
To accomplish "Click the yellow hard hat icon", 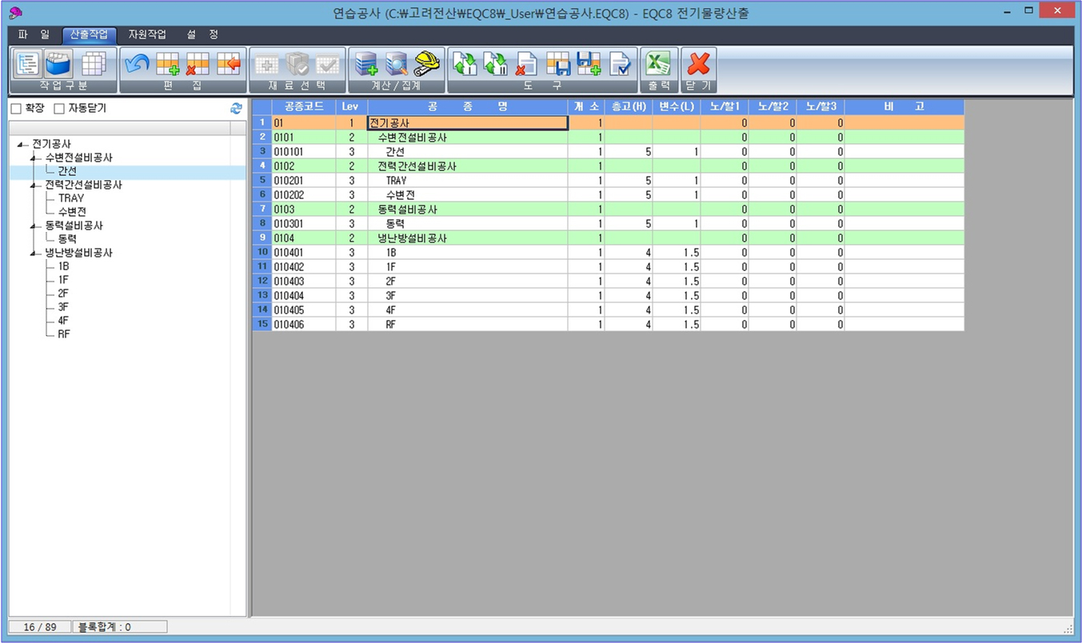I will 428,63.
